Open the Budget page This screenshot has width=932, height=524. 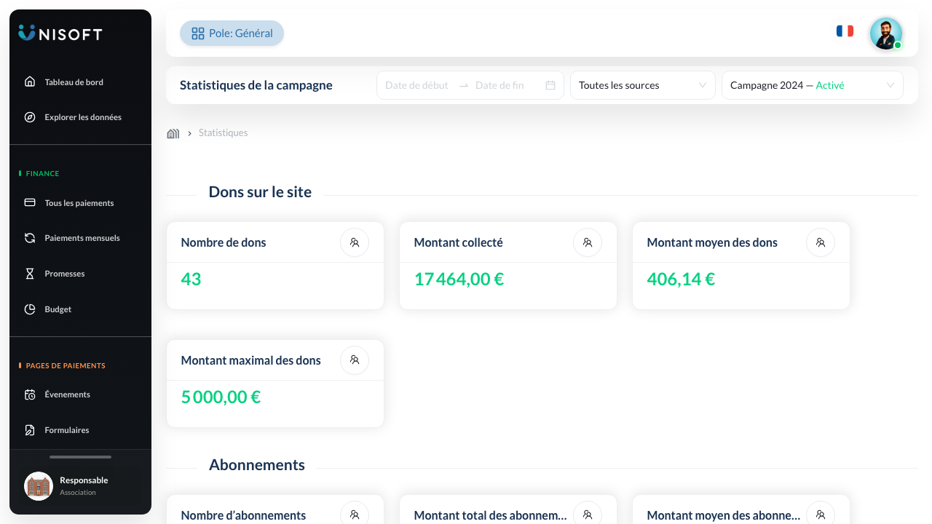58,309
